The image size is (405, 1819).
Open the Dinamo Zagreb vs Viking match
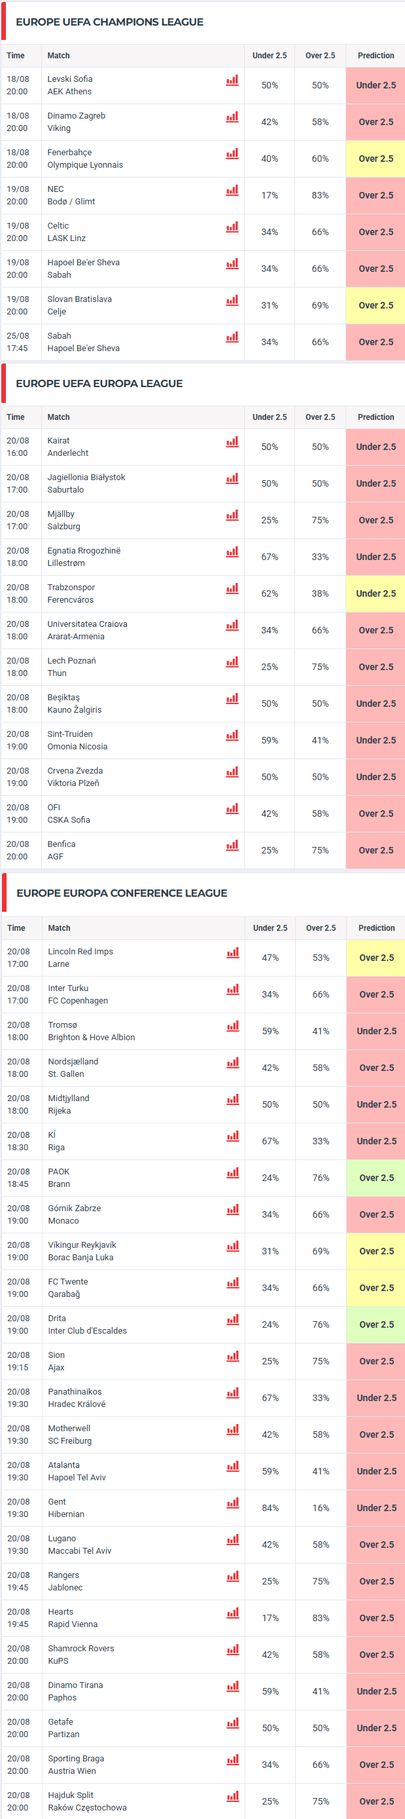pyautogui.click(x=76, y=122)
